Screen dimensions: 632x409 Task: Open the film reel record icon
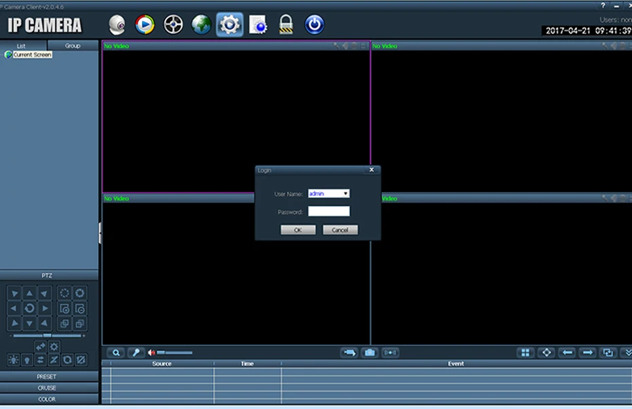click(x=173, y=24)
